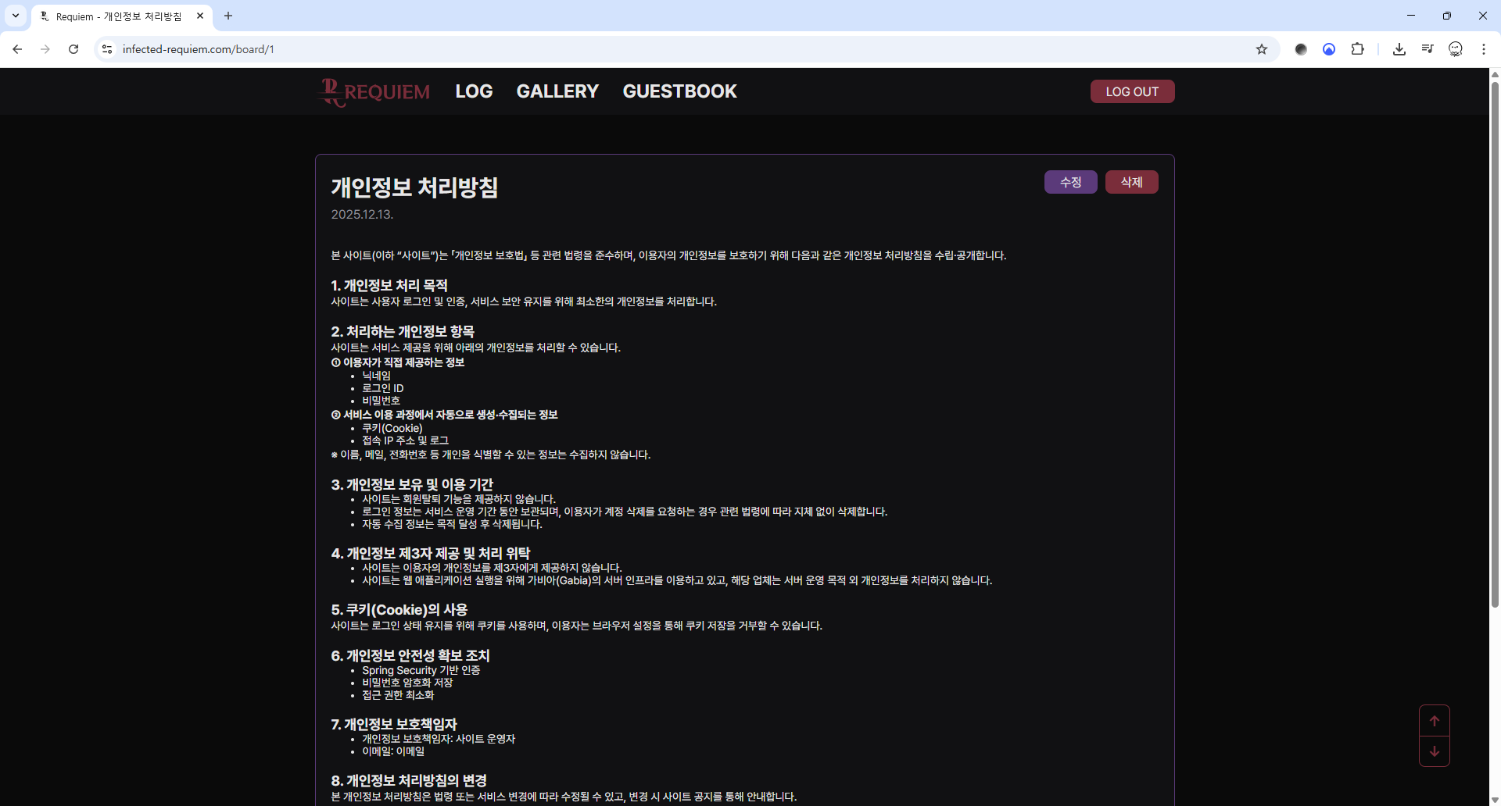Image resolution: width=1501 pixels, height=806 pixels.
Task: Navigate to the GALLERY page
Action: (557, 91)
